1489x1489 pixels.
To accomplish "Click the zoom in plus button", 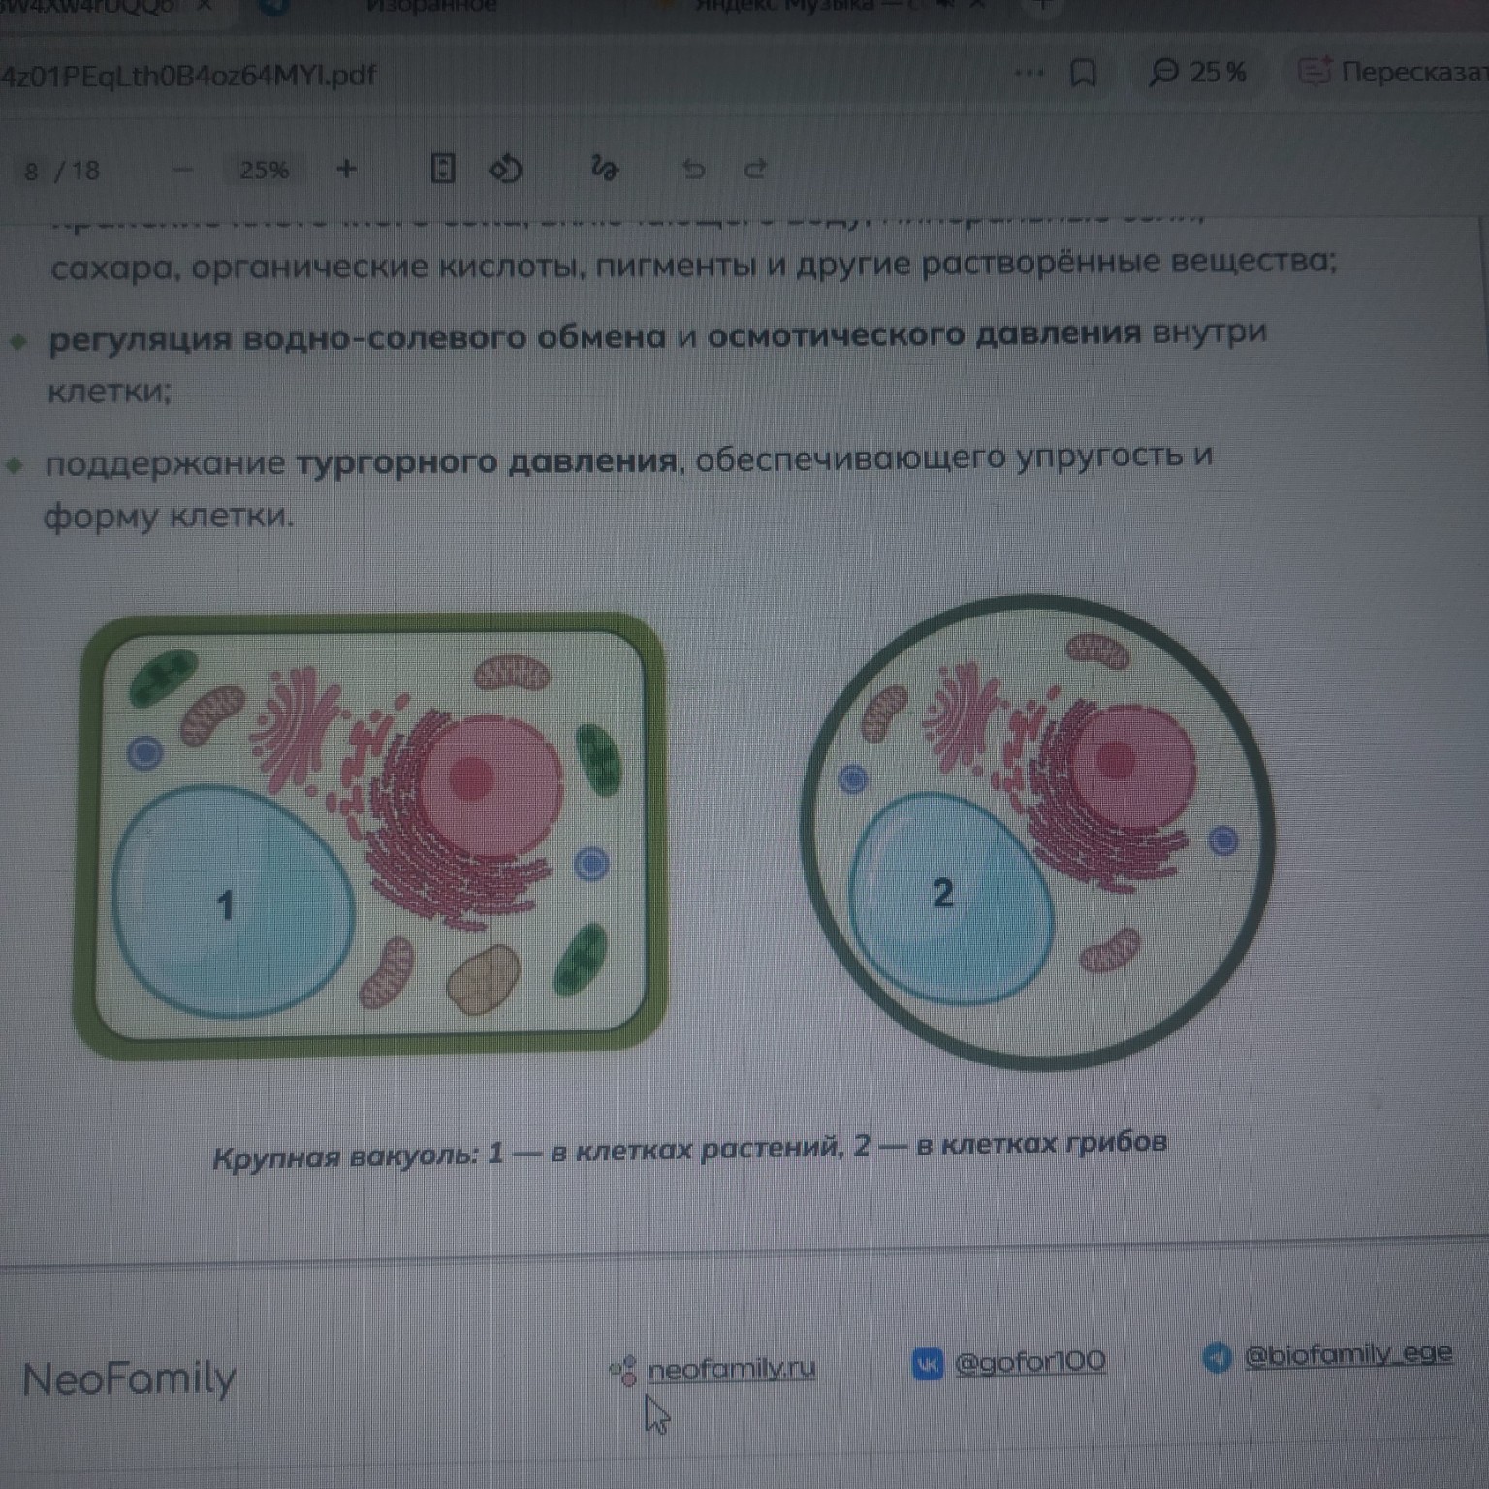I will tap(346, 170).
